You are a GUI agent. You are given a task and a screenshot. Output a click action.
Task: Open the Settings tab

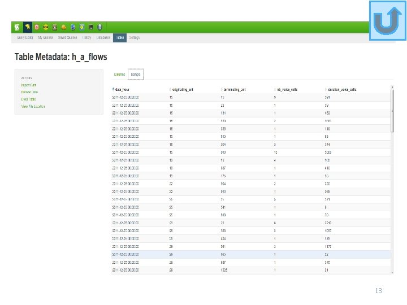135,38
